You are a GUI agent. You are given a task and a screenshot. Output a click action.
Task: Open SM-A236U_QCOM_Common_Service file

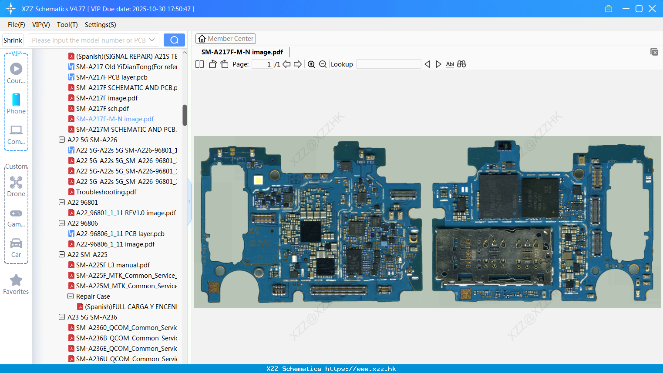(126, 359)
